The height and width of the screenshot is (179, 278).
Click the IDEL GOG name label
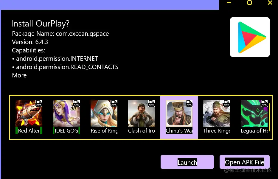(x=66, y=131)
